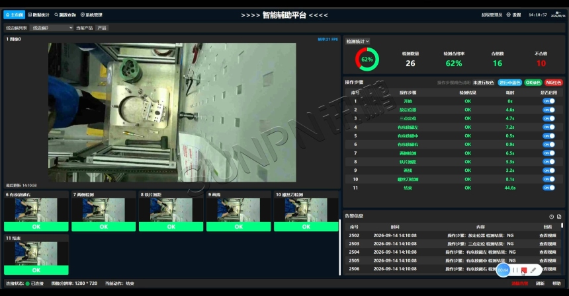569x296 pixels.
Task: Toggle the ON switch for step 2
Action: point(548,110)
